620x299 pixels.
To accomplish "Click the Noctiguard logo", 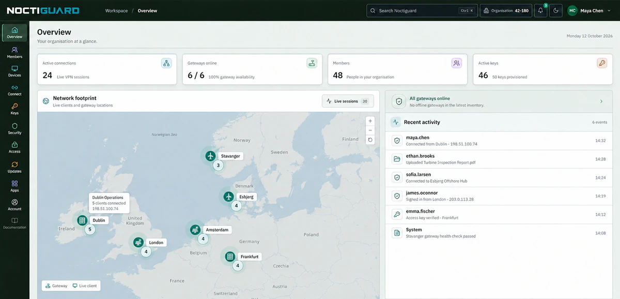I will (x=43, y=10).
